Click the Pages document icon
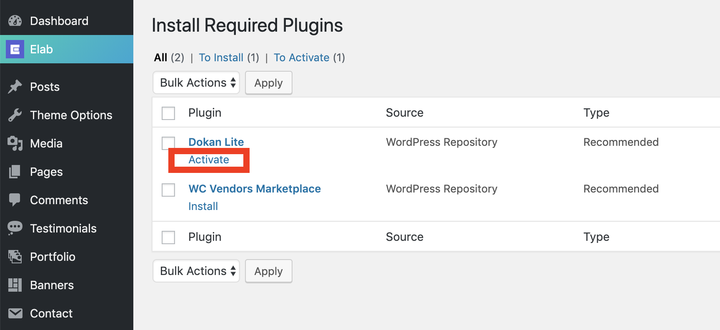720x330 pixels. tap(15, 172)
